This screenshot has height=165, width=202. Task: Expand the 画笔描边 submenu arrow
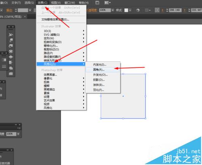click(84, 89)
